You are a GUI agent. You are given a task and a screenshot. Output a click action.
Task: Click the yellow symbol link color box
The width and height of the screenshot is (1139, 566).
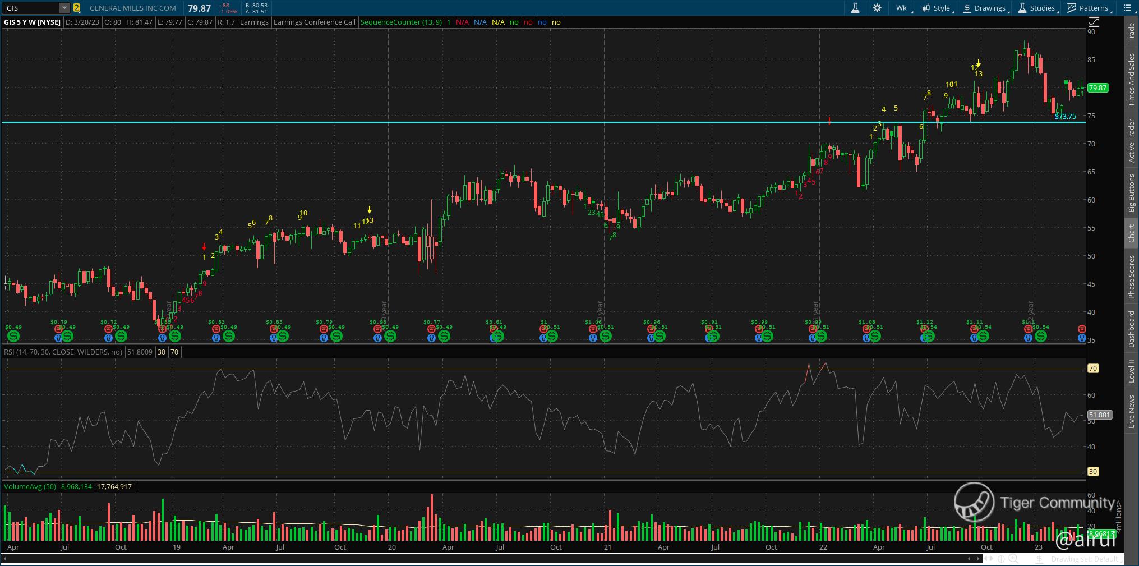(76, 8)
